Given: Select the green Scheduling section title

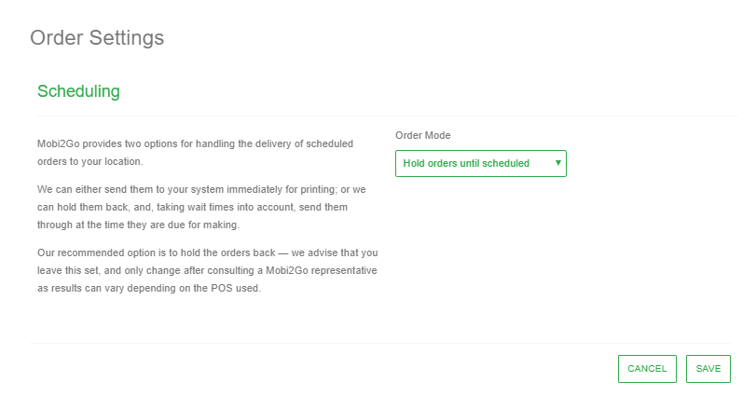Looking at the screenshot, I should tap(78, 91).
